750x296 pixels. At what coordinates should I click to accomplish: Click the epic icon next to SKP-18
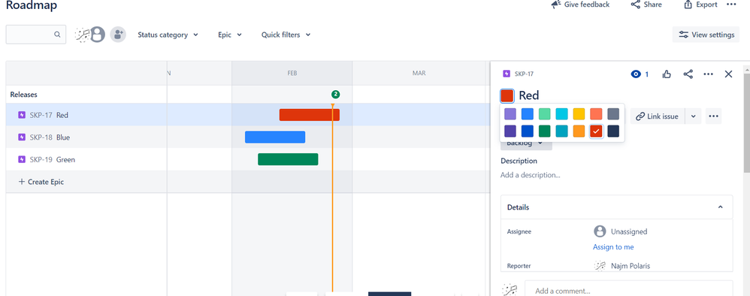[x=22, y=137]
